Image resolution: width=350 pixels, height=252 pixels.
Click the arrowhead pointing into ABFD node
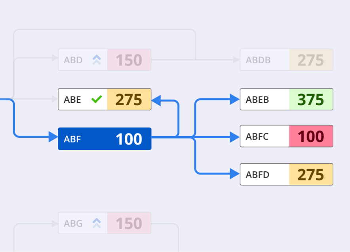(235, 174)
